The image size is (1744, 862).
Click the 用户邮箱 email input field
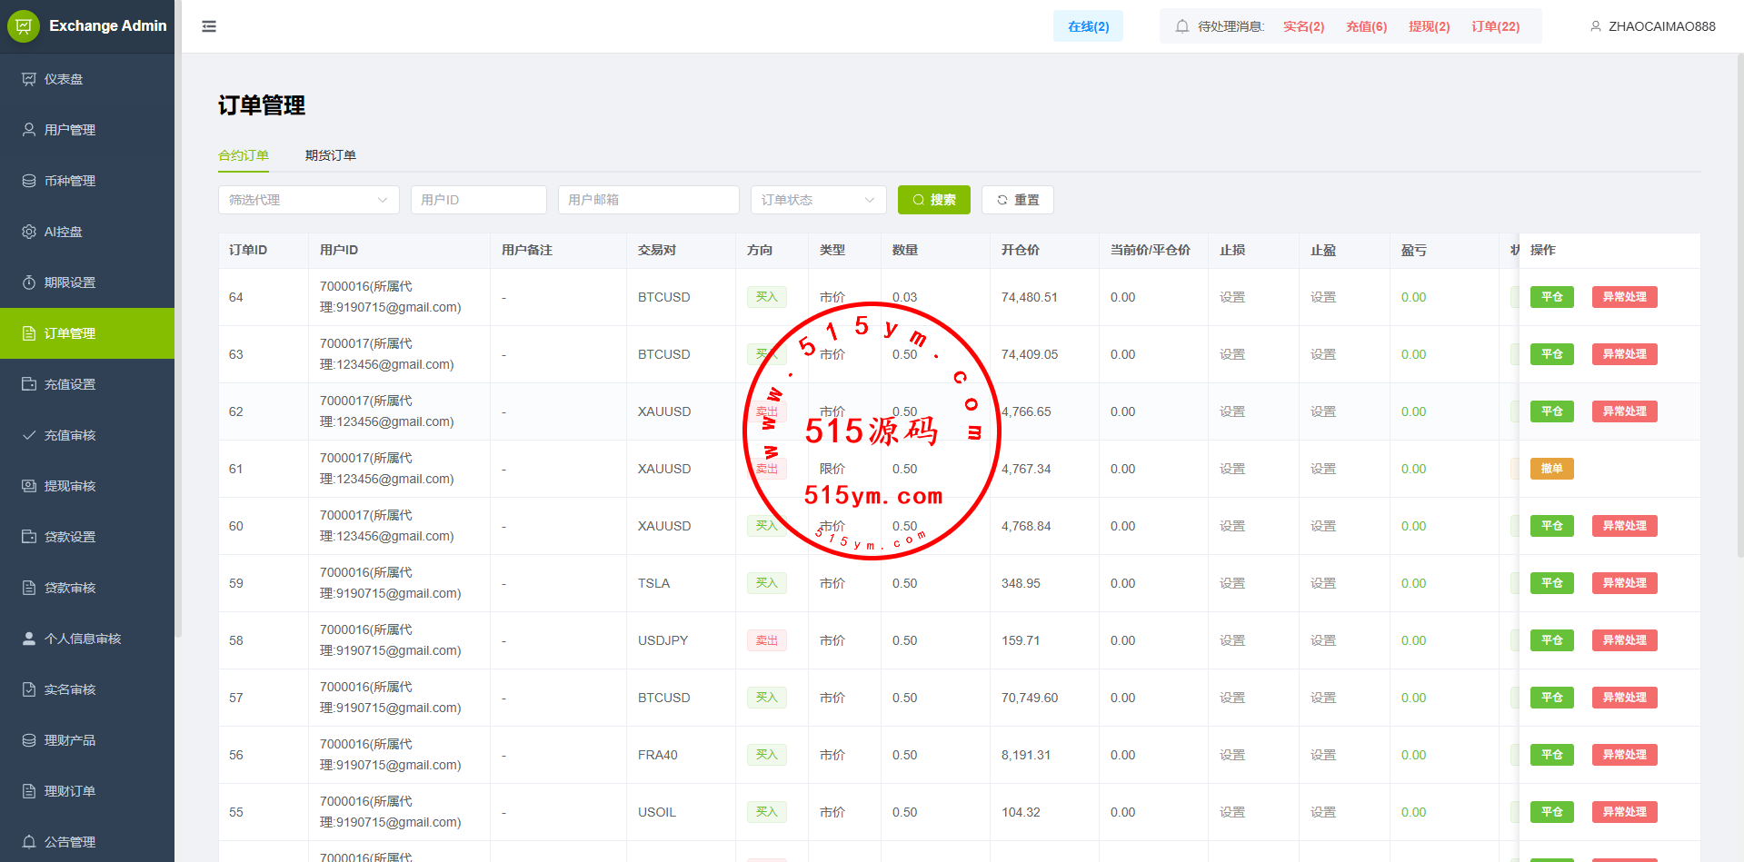[x=648, y=200]
